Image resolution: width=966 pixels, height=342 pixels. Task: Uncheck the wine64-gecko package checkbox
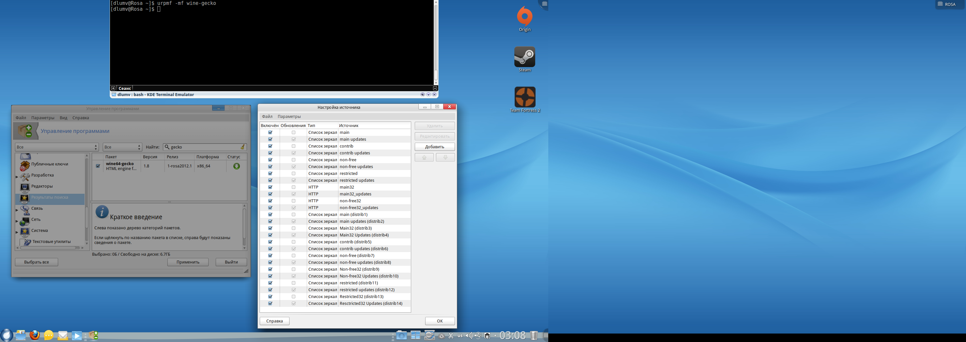point(98,166)
